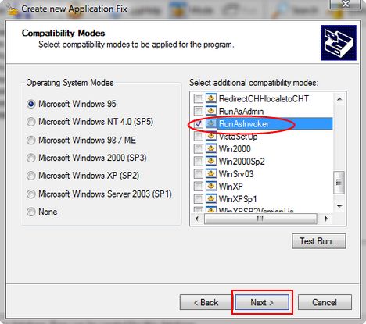Screen dimensions: 366x324
Task: Click the list's scroll down arrow
Action: 339,206
